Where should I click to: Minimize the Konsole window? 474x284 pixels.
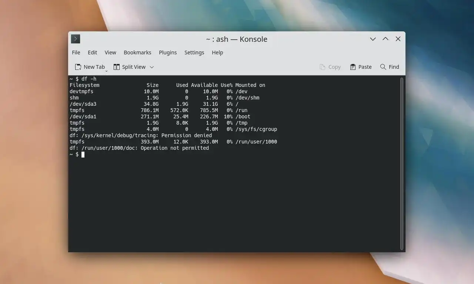(373, 39)
